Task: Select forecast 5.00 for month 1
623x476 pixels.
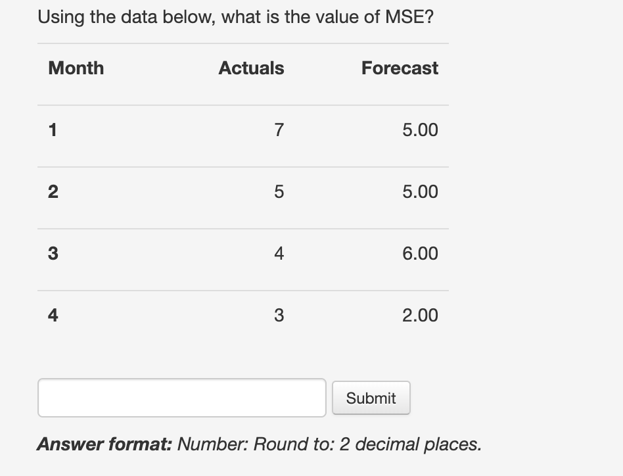Action: (421, 130)
